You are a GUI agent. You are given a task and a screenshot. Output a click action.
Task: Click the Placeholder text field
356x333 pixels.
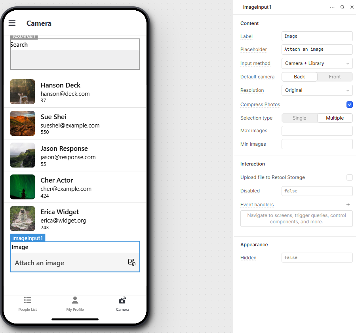pyautogui.click(x=317, y=49)
